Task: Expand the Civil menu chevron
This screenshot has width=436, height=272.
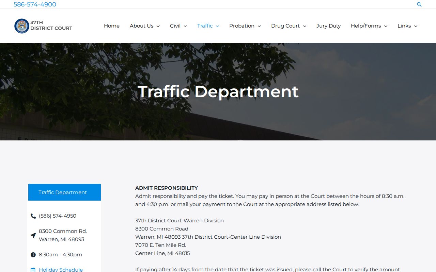Action: pyautogui.click(x=185, y=26)
